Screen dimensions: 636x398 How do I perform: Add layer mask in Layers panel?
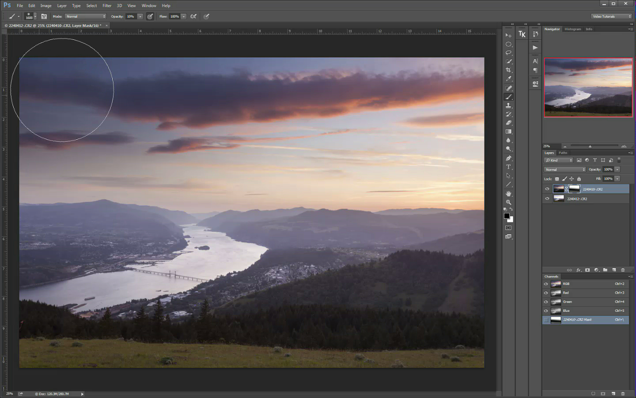click(x=587, y=270)
